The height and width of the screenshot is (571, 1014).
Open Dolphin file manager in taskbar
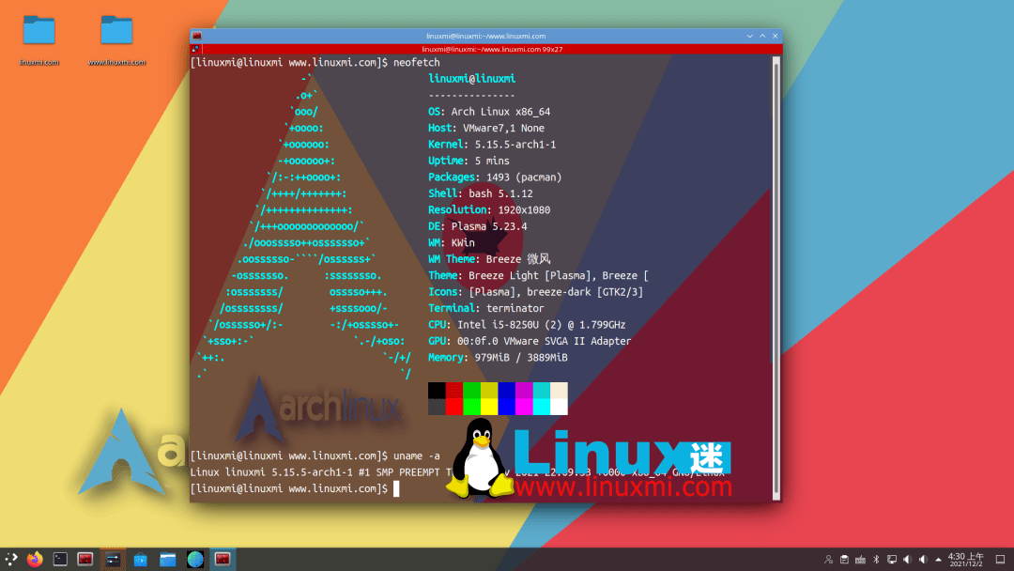tap(167, 560)
